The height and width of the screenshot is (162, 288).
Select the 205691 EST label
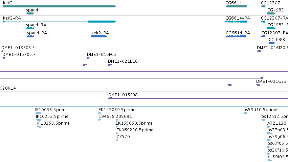pos(124,117)
